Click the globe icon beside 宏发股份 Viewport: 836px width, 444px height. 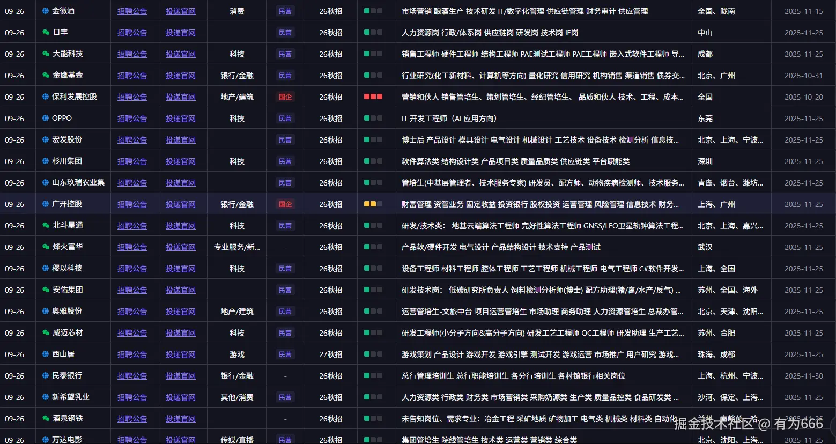(46, 139)
